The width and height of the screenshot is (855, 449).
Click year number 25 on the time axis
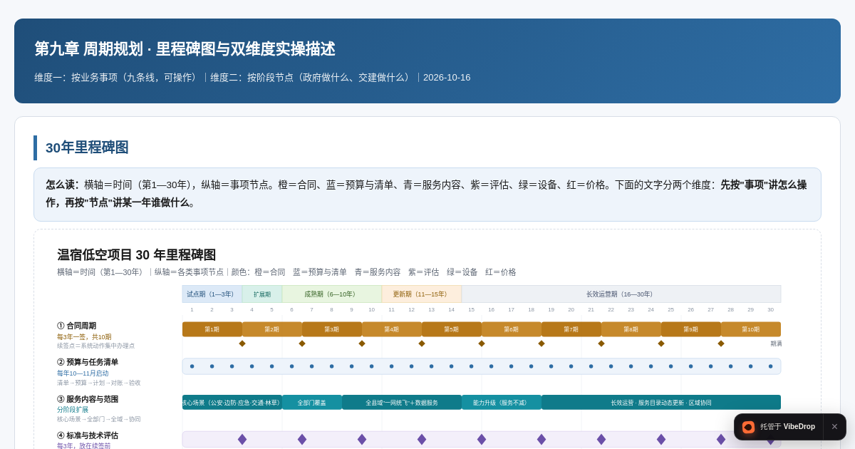(x=670, y=310)
